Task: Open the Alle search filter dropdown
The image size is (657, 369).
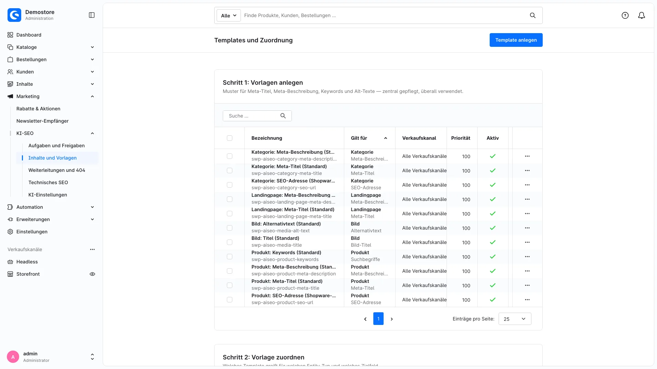Action: (x=229, y=15)
